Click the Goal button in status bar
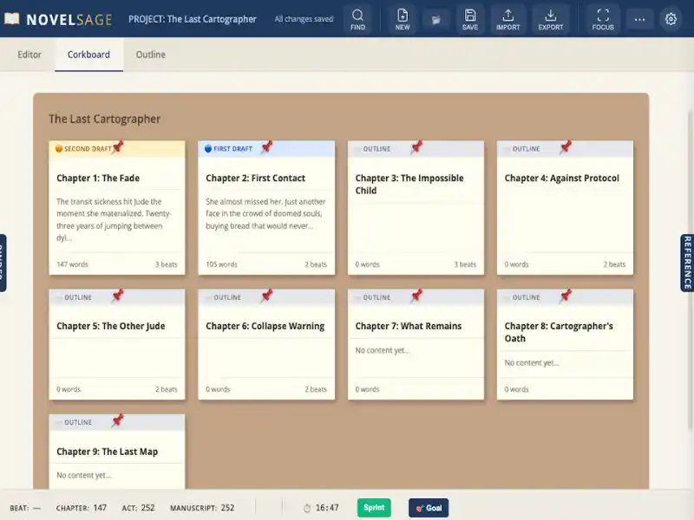The height and width of the screenshot is (520, 694). pyautogui.click(x=429, y=508)
